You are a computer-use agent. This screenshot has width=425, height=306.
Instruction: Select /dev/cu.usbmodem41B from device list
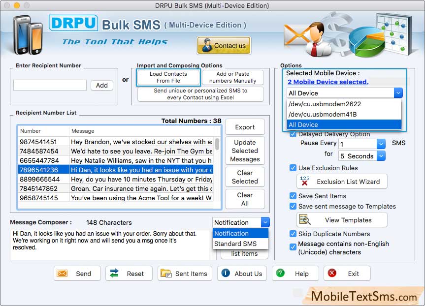[344, 114]
